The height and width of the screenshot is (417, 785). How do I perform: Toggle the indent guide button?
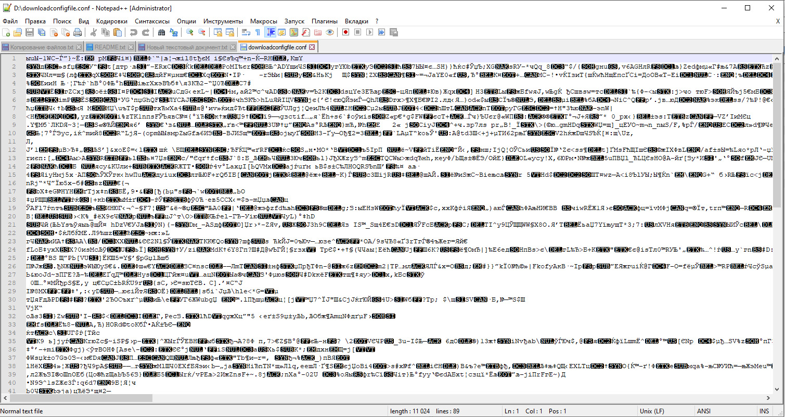[270, 32]
